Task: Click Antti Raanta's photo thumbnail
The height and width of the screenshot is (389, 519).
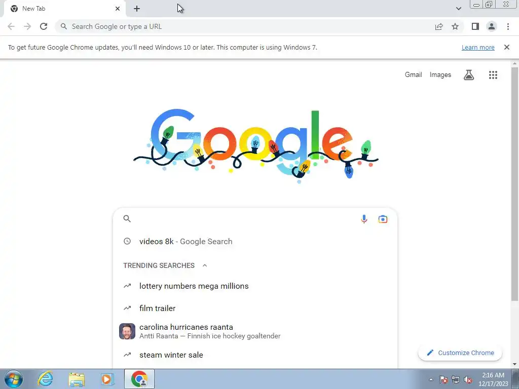Action: (x=127, y=331)
